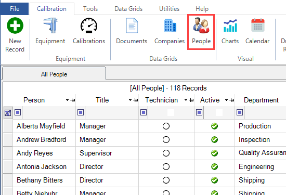This screenshot has height=195, width=286.
Task: Clear all filters using filter row icon
Action: tap(8, 113)
